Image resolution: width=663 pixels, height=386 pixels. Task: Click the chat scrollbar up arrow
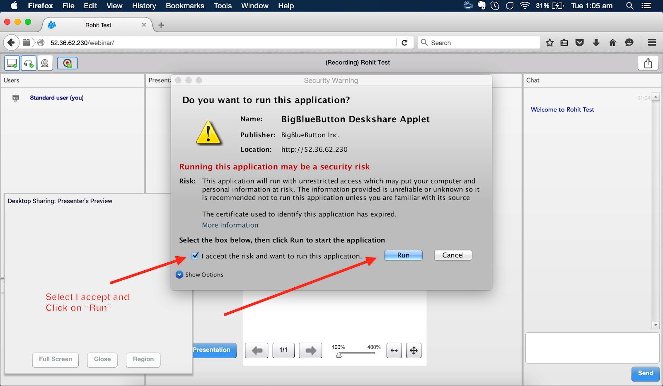[x=656, y=97]
